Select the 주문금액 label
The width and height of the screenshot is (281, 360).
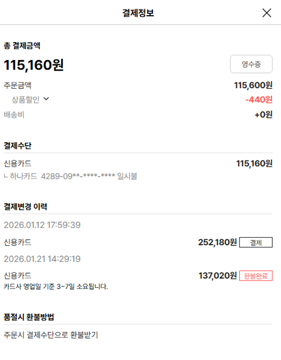17,85
